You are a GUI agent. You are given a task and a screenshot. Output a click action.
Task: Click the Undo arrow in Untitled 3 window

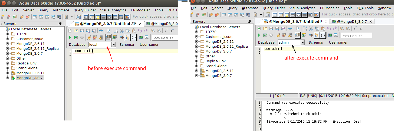(140, 31)
